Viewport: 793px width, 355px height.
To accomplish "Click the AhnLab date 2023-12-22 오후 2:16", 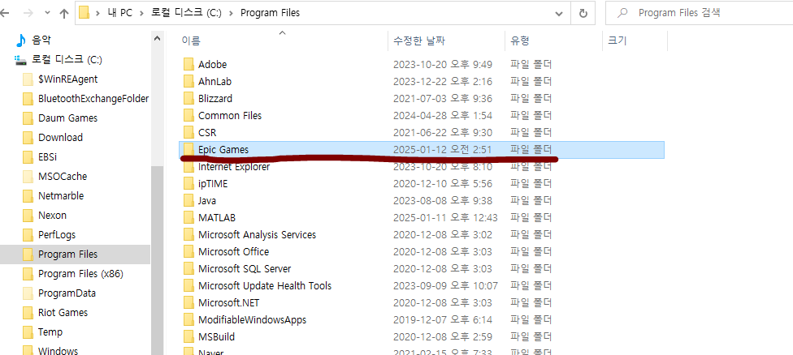I will 443,81.
